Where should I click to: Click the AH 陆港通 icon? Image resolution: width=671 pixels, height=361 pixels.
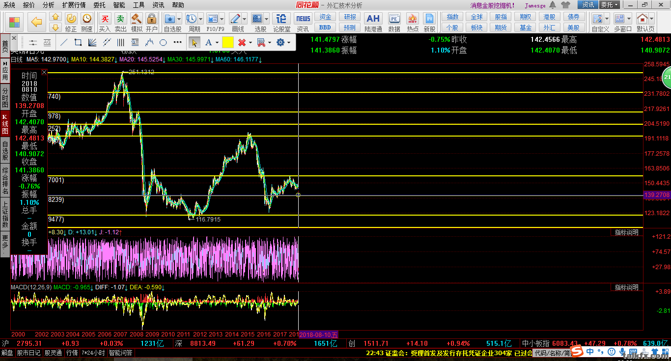(x=373, y=22)
